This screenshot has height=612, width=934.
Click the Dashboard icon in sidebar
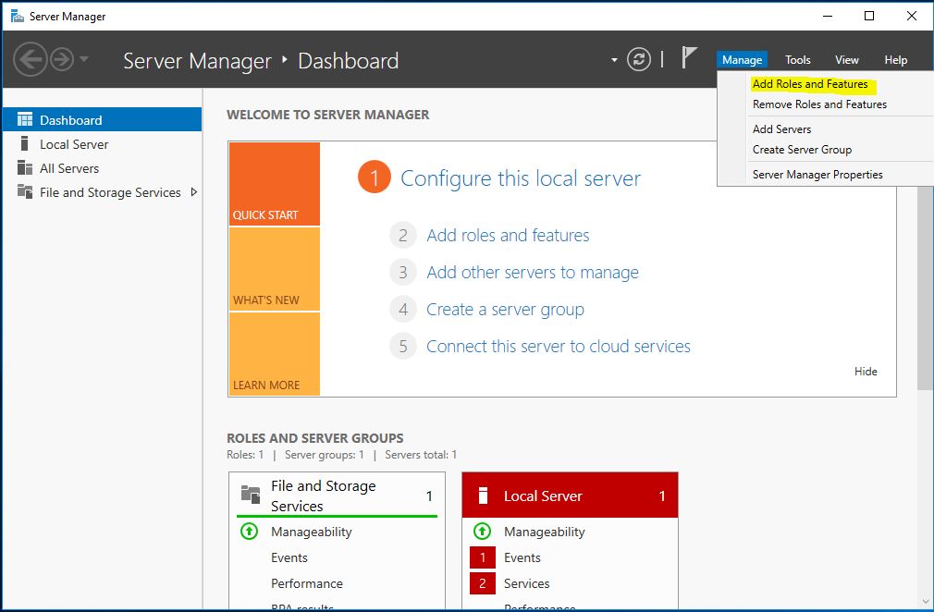(25, 119)
